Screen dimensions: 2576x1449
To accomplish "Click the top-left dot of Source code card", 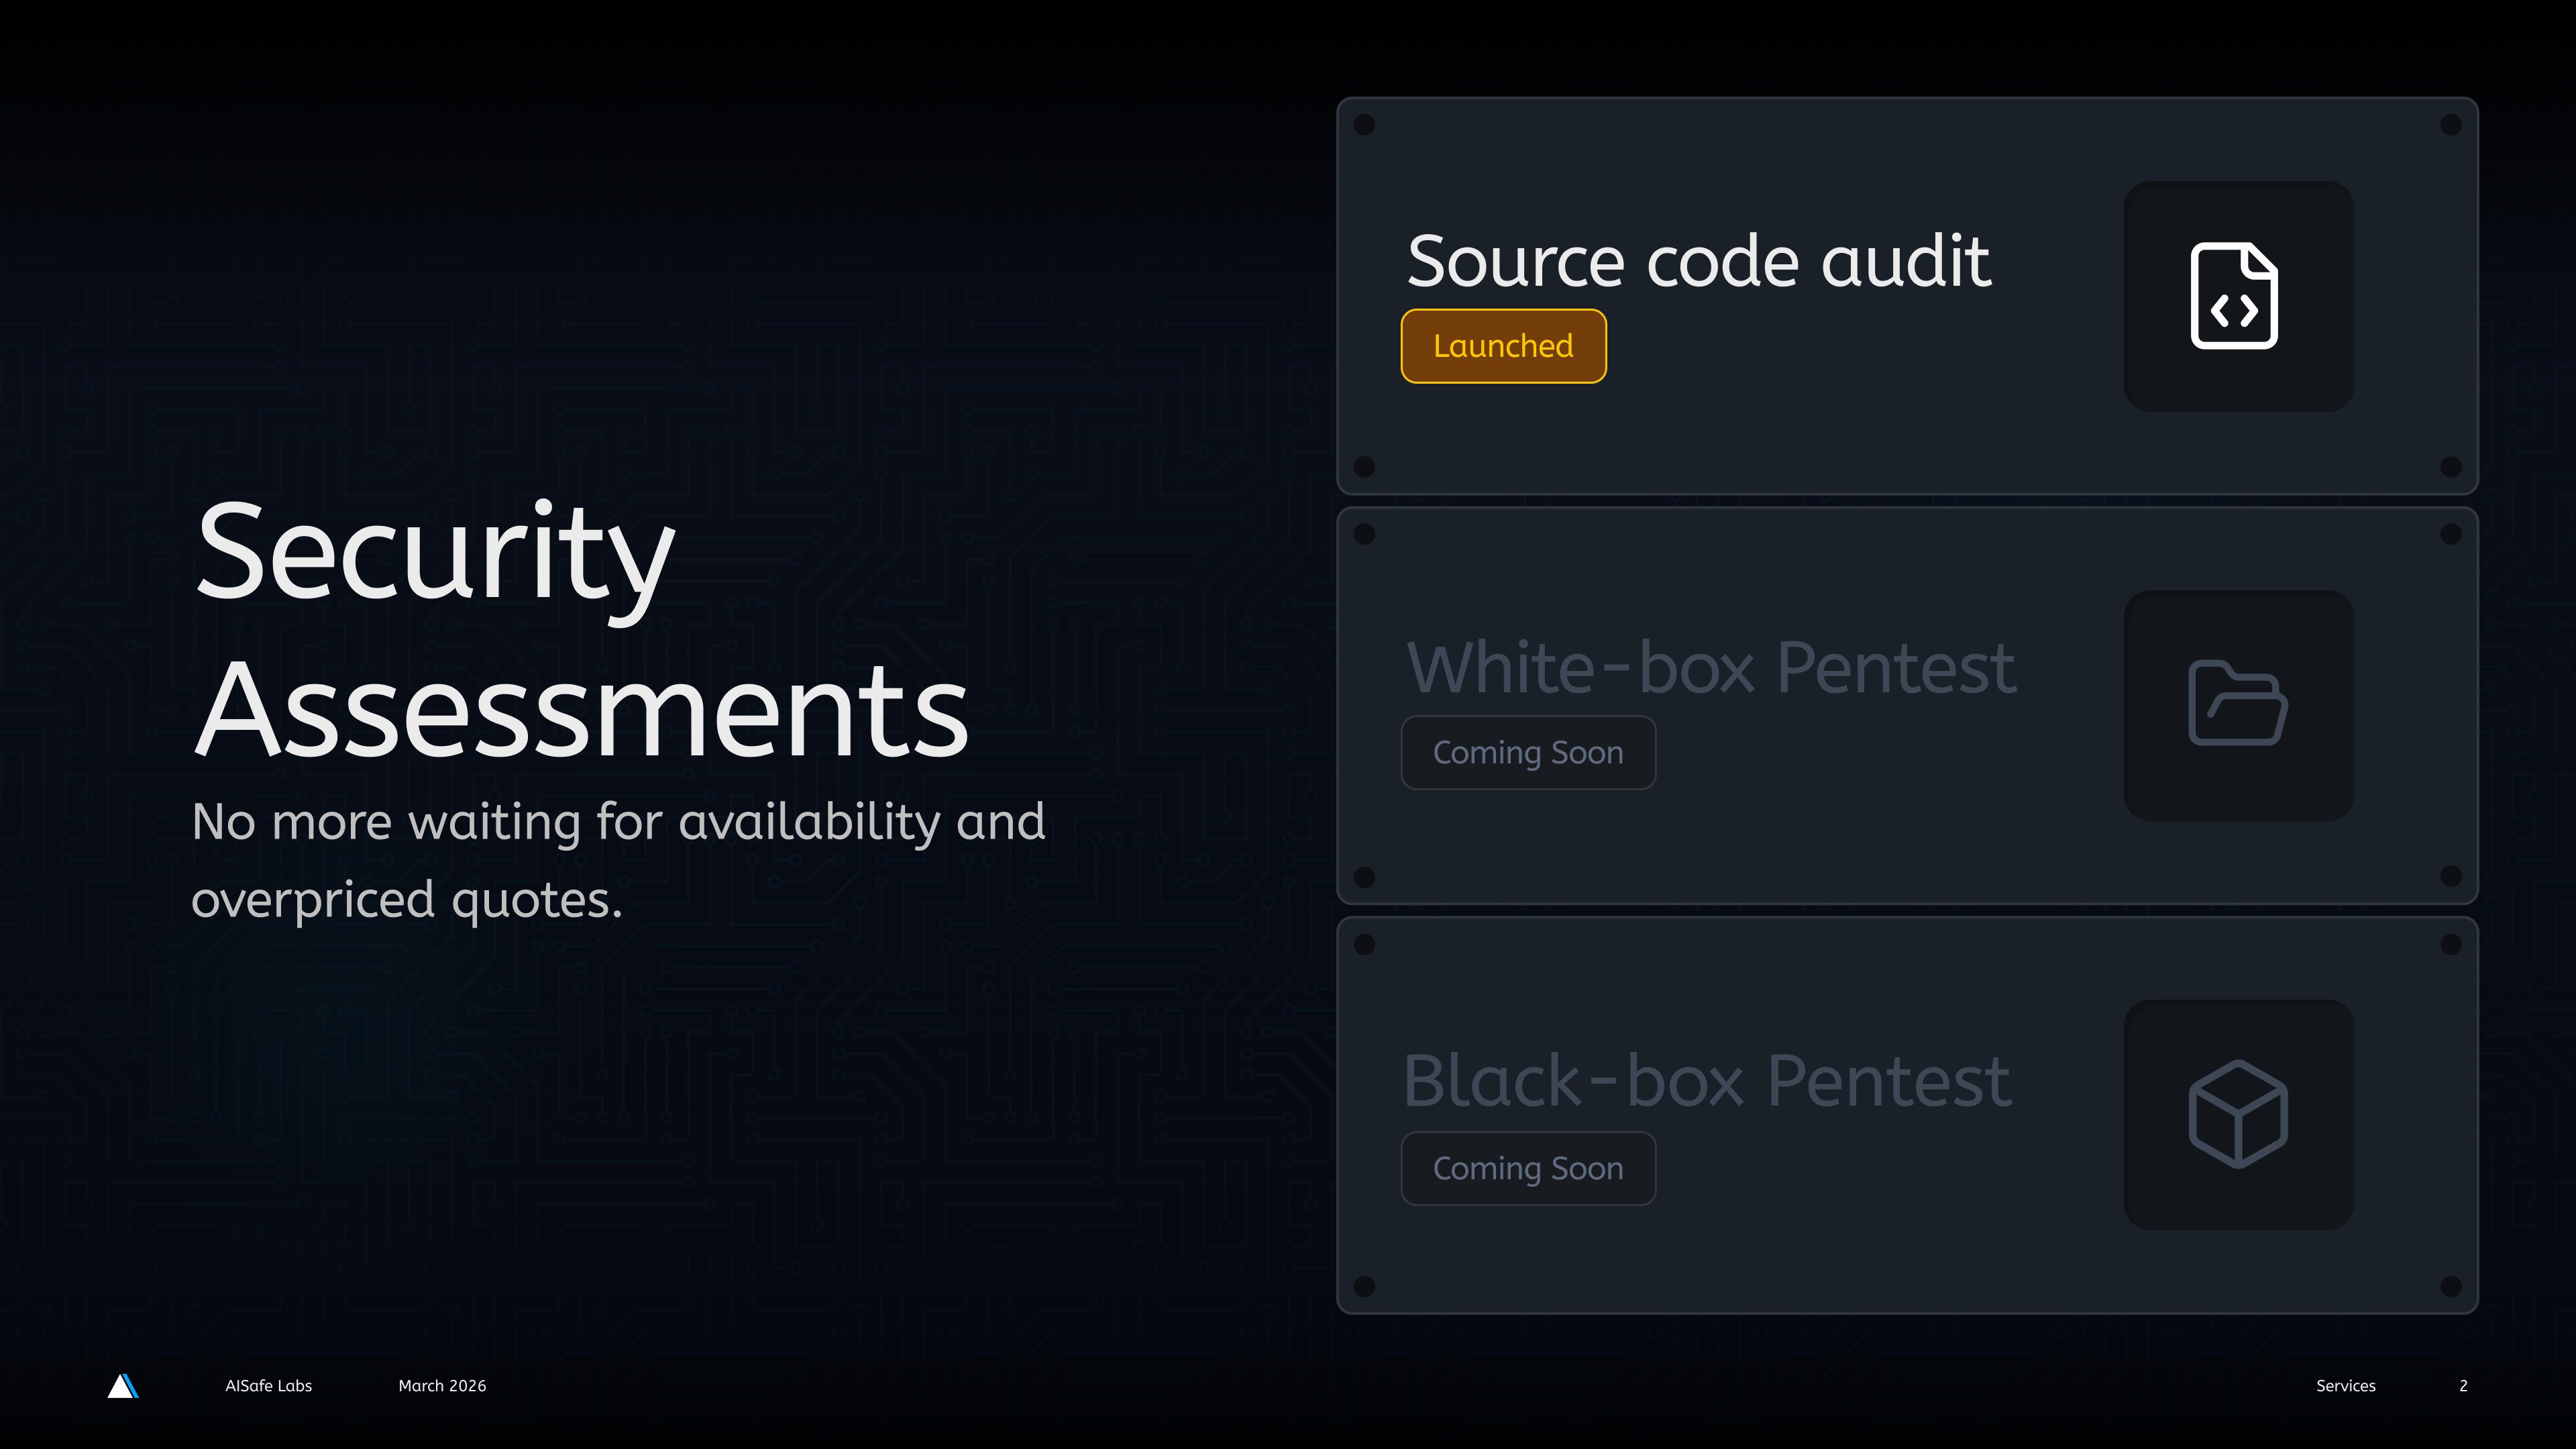I will [1364, 125].
